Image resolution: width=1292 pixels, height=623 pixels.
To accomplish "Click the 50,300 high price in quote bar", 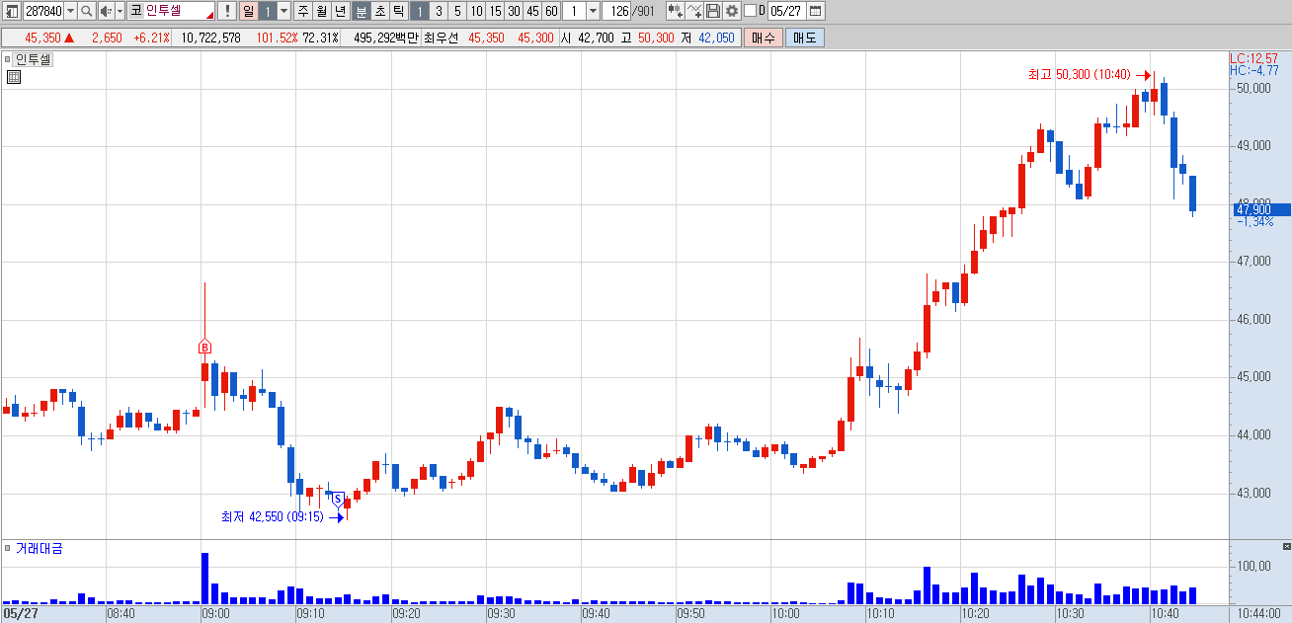I will point(657,38).
